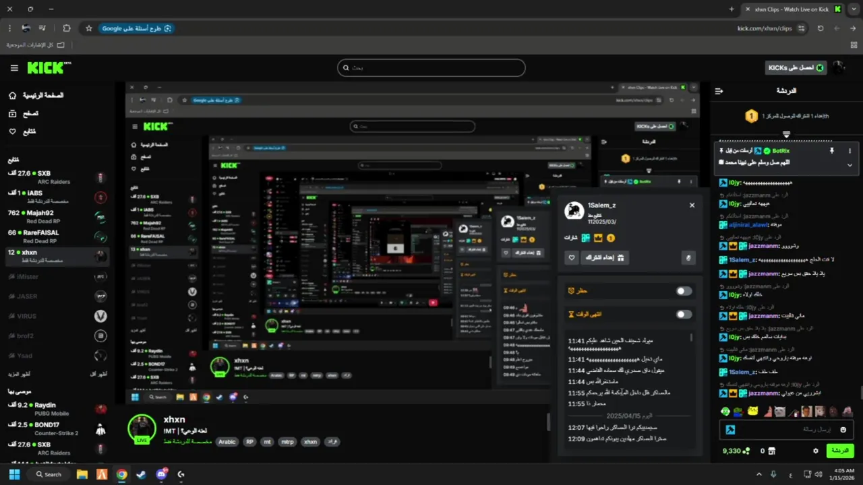This screenshot has width=863, height=485.
Task: Open the profile avatar in Kick header
Action: point(839,68)
